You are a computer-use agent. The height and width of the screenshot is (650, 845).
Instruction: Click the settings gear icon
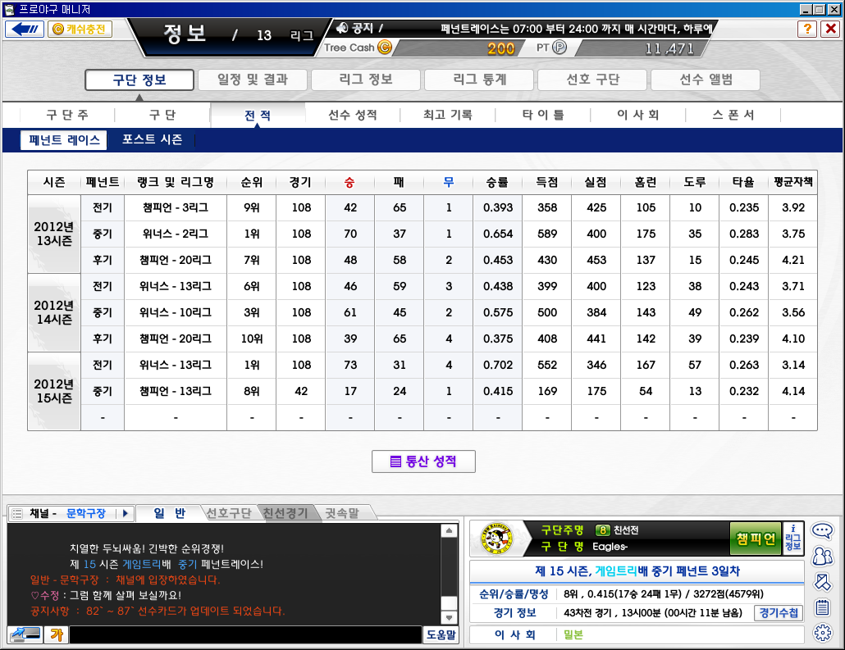[x=822, y=633]
